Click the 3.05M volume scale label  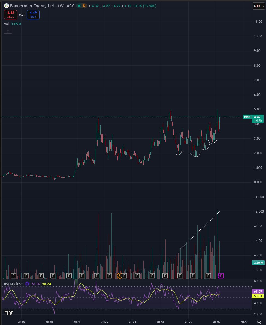258,263
